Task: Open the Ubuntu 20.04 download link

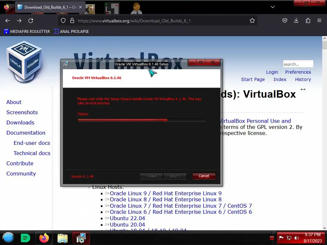Action: point(127,225)
